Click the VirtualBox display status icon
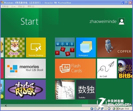Image resolution: width=133 pixels, height=111 pixels. (x=109, y=109)
